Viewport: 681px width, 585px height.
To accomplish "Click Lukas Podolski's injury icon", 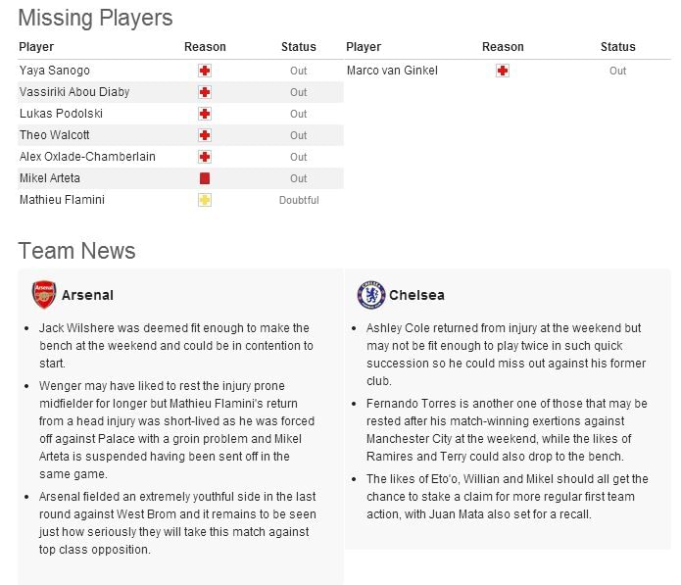I will pos(205,114).
